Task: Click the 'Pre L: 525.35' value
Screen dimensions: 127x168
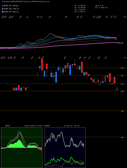Action: coord(80,10)
